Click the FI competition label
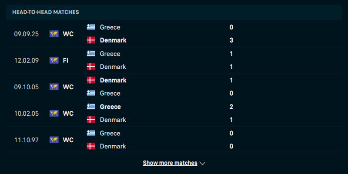The height and width of the screenshot is (174, 348). coord(66,60)
